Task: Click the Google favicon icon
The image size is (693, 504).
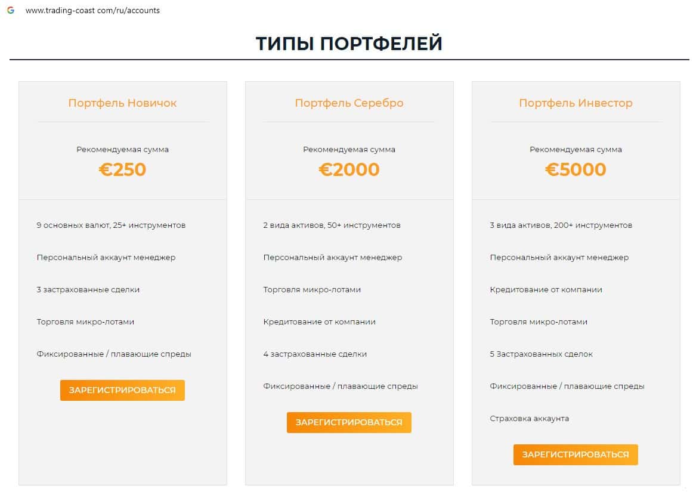Action: [11, 10]
